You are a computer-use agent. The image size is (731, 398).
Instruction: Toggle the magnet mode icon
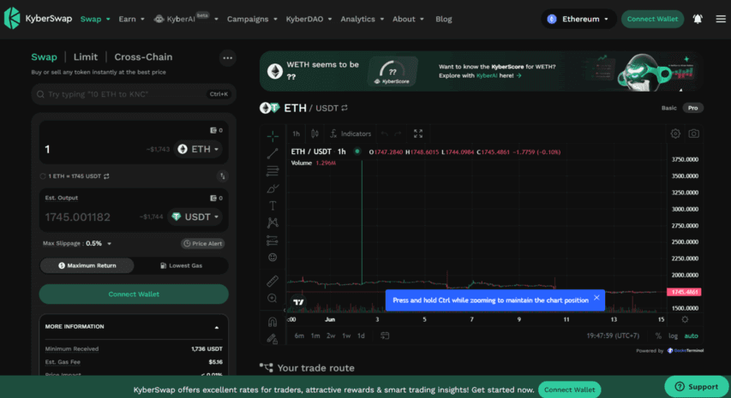pyautogui.click(x=273, y=322)
